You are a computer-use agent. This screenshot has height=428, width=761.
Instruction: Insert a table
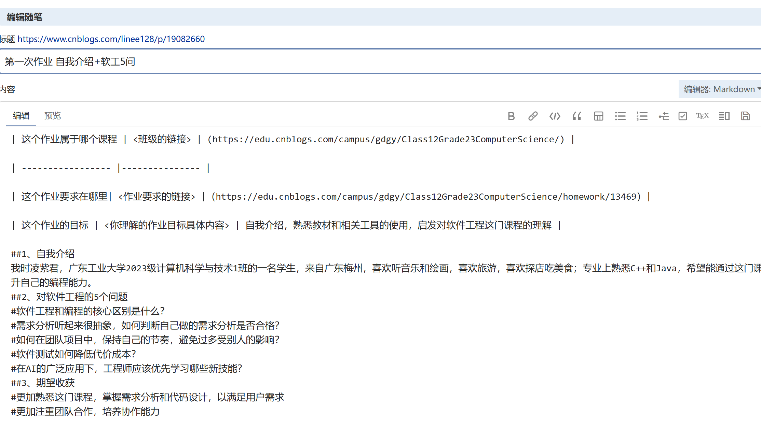tap(598, 116)
